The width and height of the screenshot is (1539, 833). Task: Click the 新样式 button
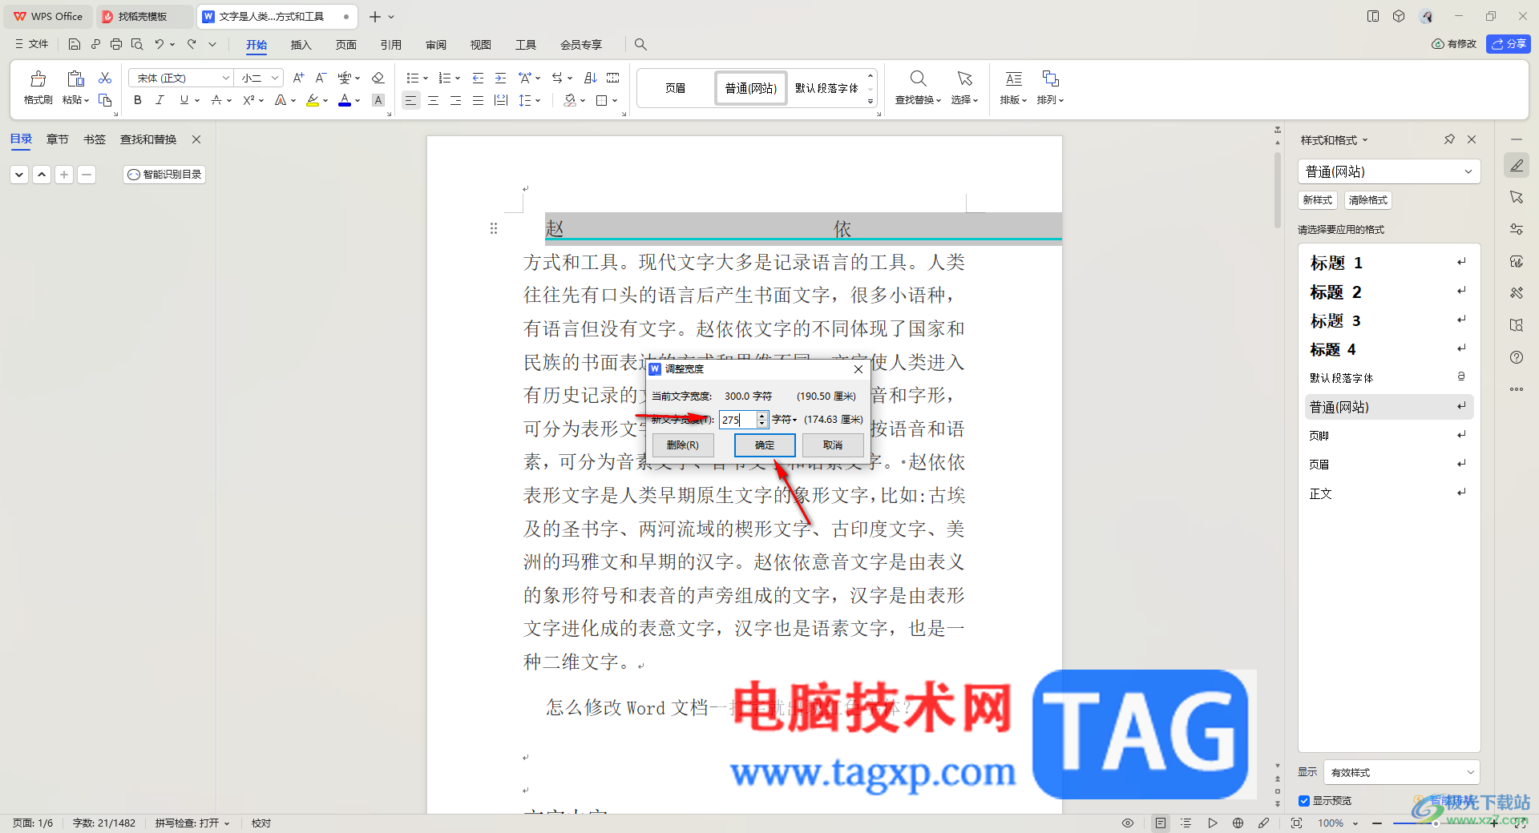[x=1318, y=200]
